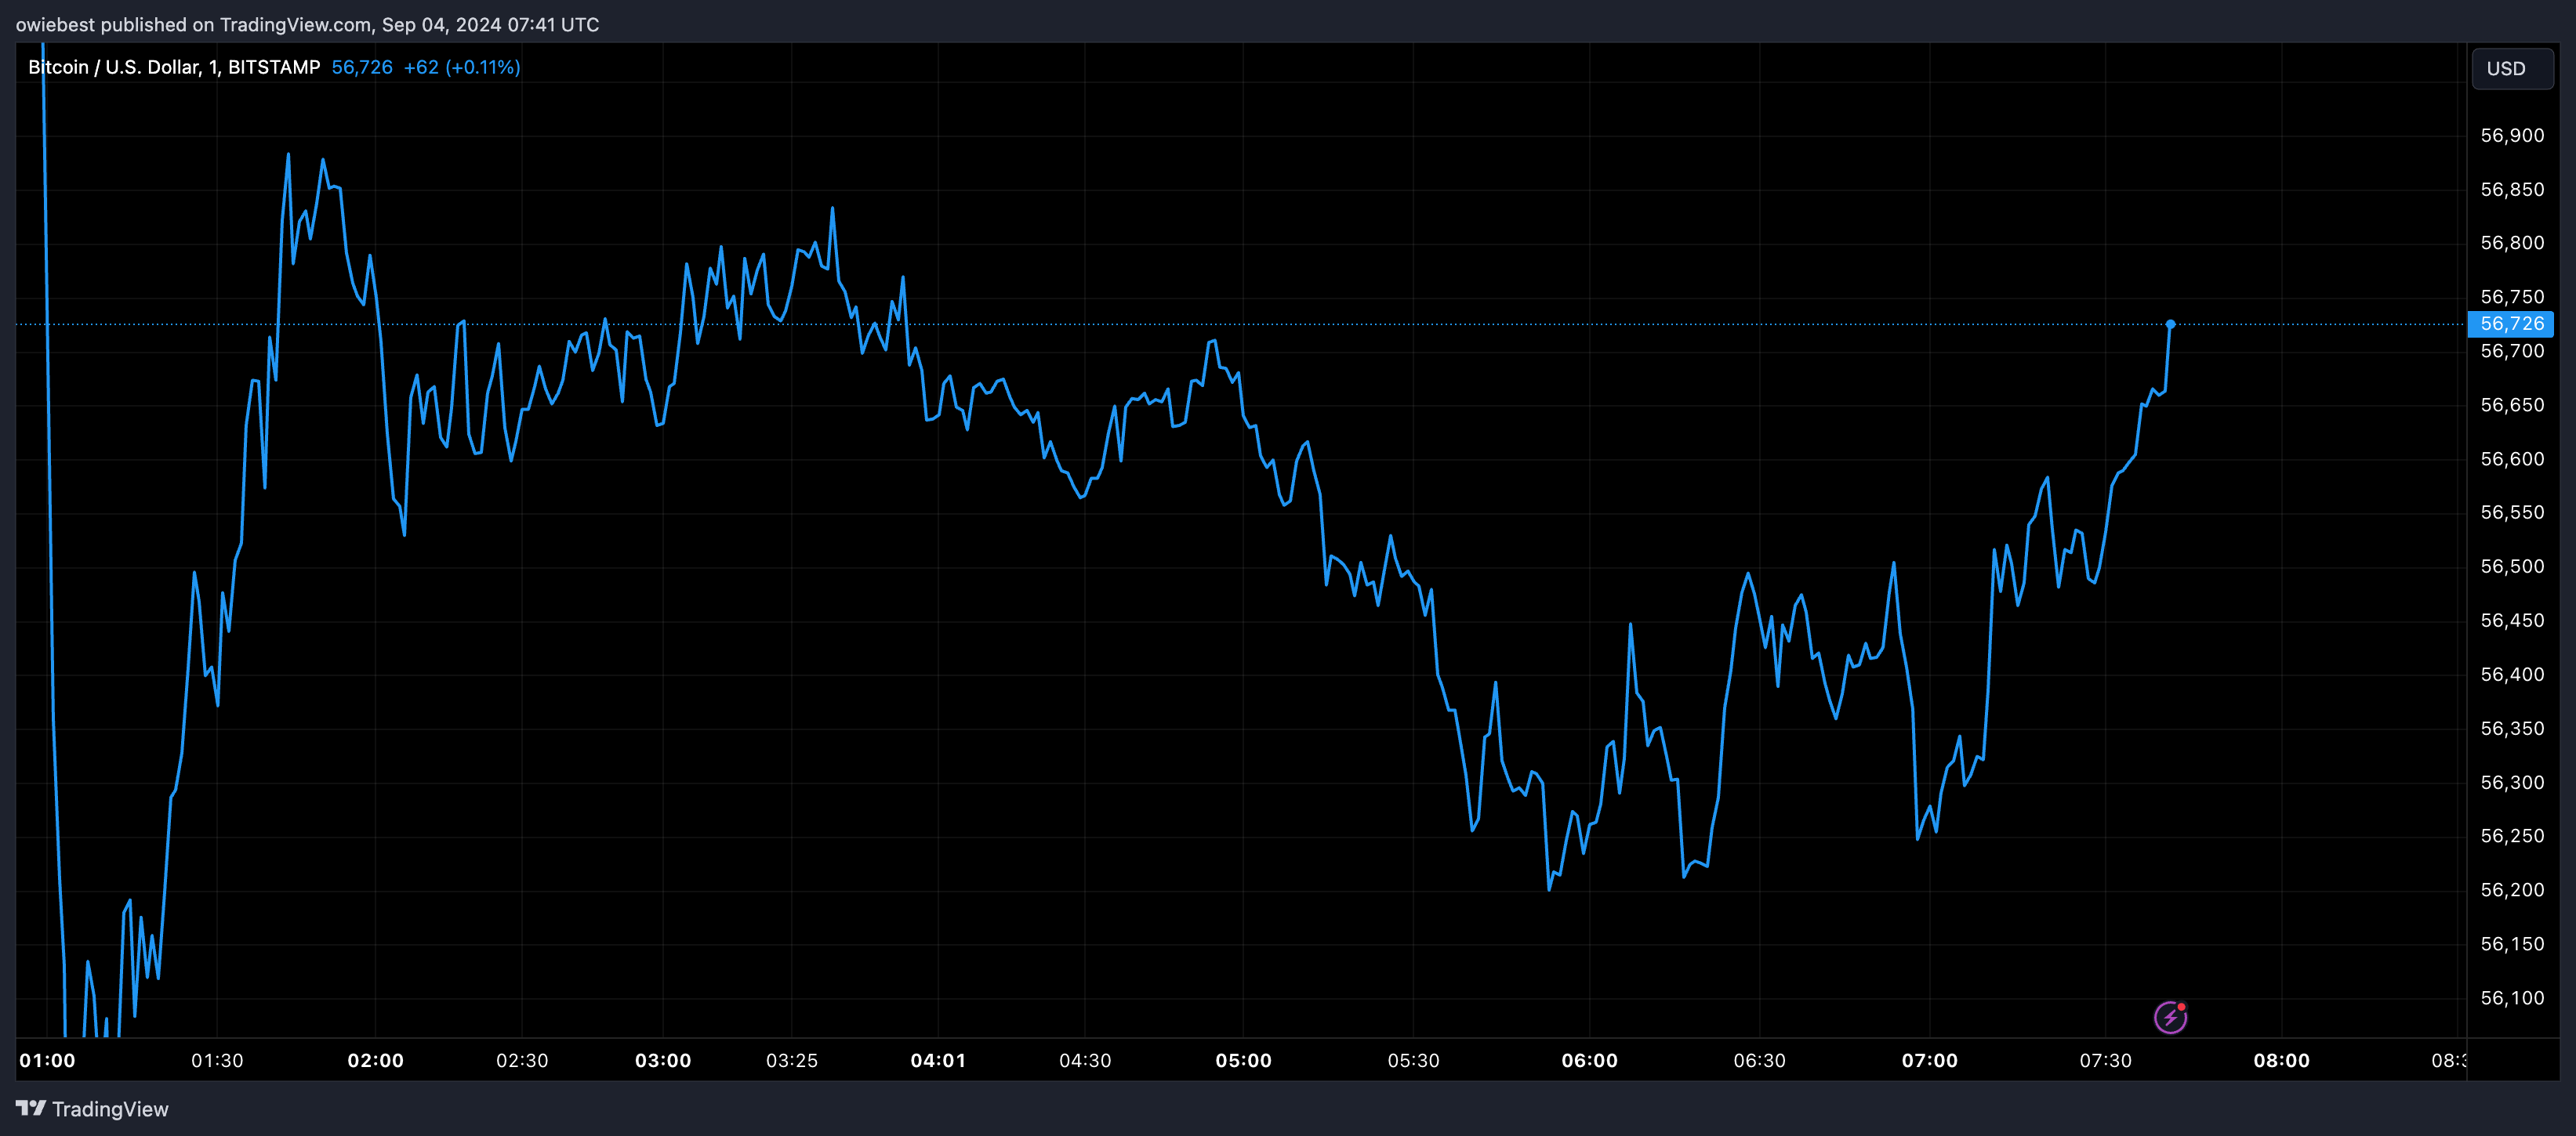Screen dimensions: 2576x1136
Task: Click the 56,100 price axis label
Action: (2512, 998)
